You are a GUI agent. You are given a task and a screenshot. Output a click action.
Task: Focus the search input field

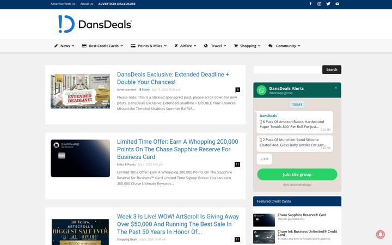click(x=288, y=70)
